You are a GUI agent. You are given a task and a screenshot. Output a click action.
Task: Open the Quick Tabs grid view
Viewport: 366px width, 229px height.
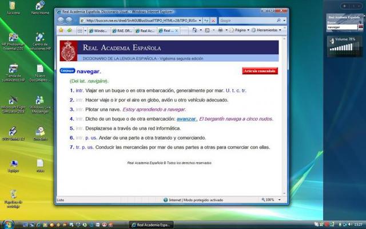click(x=80, y=30)
